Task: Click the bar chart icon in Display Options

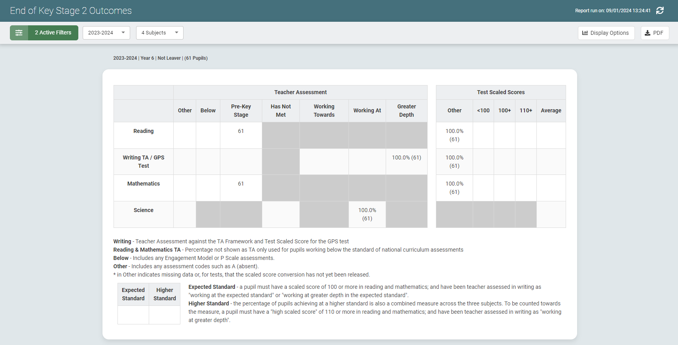Action: 585,33
